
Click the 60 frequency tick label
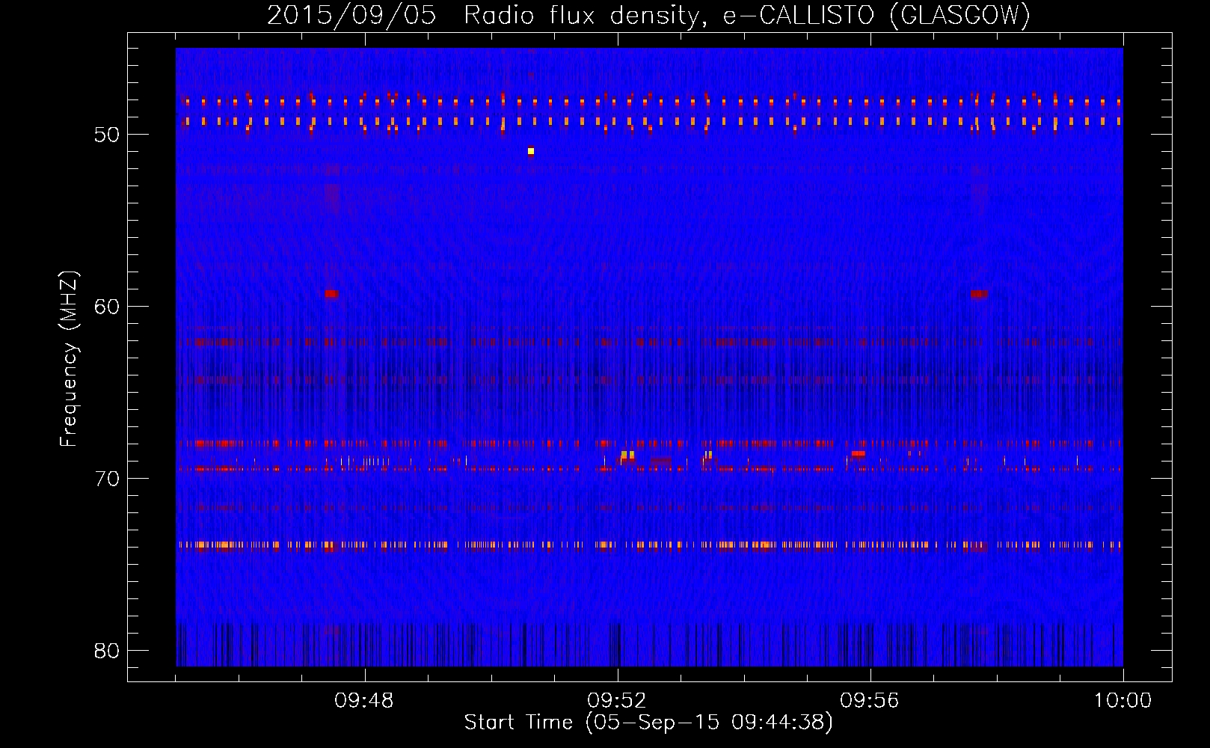click(x=106, y=307)
